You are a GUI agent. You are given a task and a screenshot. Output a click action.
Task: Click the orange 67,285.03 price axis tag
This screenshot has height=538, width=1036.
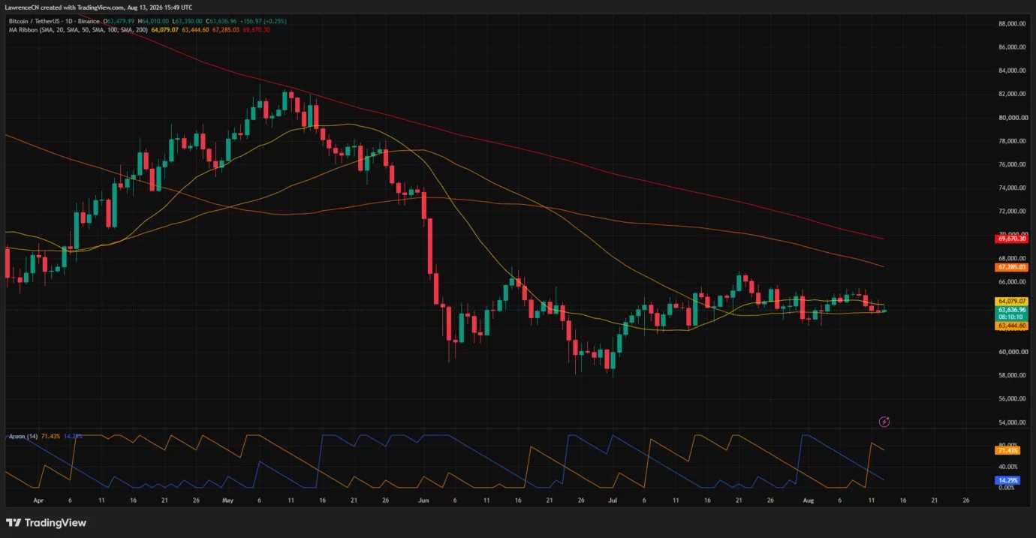1012,266
